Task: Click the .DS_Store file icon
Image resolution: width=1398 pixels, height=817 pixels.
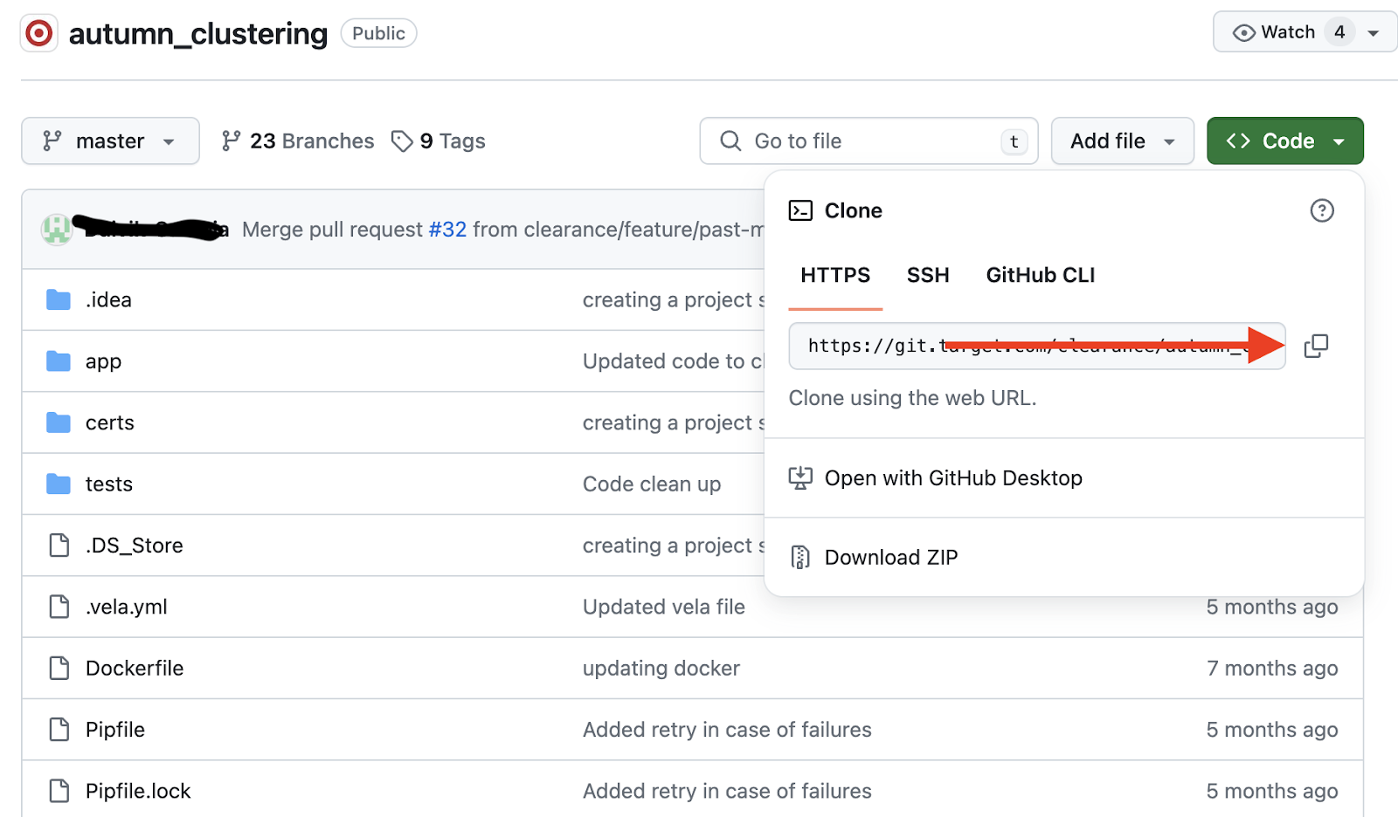Action: 59,546
